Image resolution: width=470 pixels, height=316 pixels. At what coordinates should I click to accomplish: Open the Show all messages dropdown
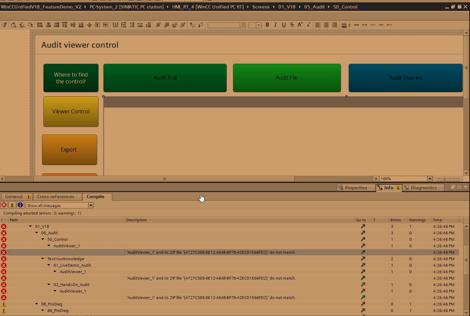click(91, 205)
